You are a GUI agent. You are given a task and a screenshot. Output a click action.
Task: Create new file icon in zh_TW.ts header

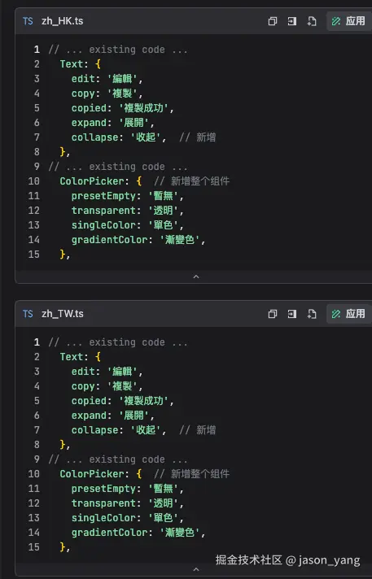tap(312, 314)
